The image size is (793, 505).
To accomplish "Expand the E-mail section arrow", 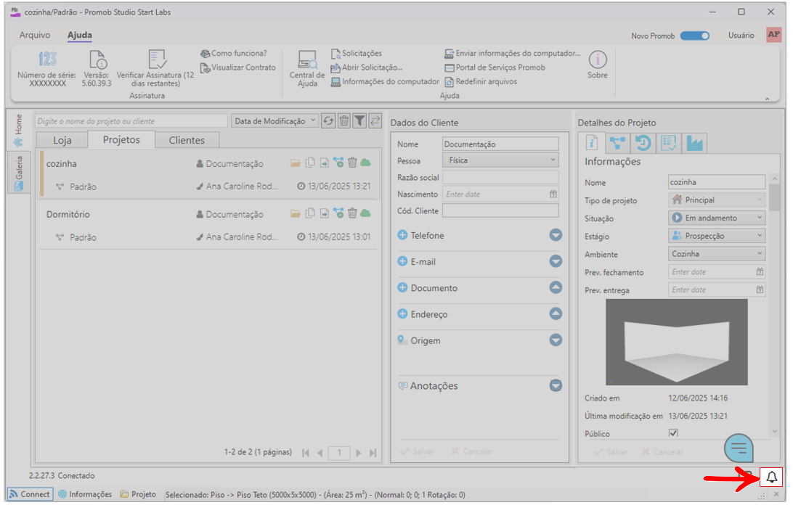I will click(556, 261).
